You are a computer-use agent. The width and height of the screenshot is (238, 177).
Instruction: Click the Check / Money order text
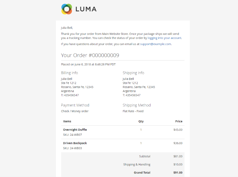(x=75, y=111)
